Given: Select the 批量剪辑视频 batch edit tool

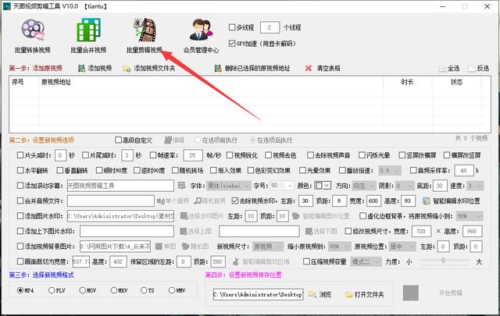Looking at the screenshot, I should 145,36.
